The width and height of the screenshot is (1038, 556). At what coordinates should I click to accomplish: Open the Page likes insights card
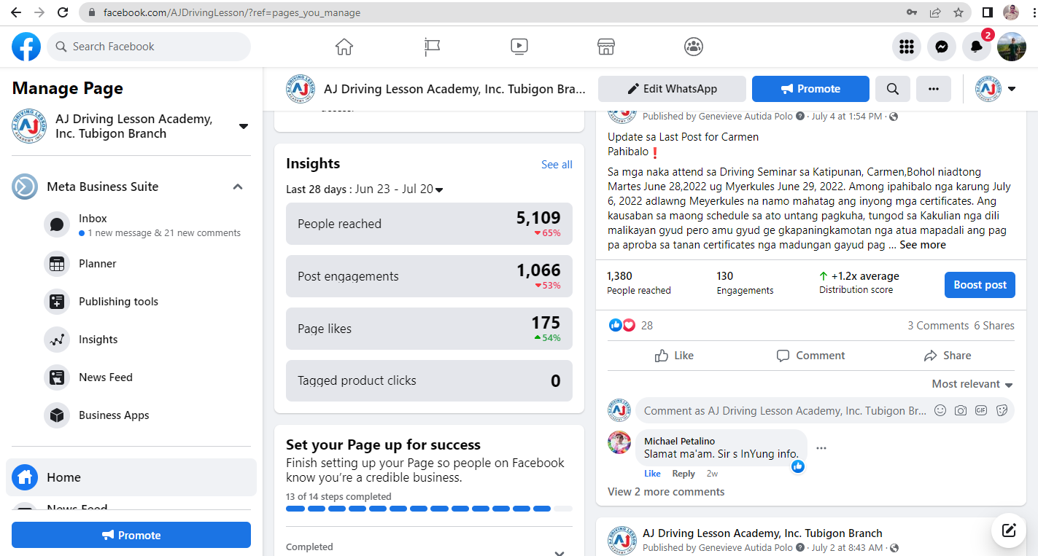(429, 329)
